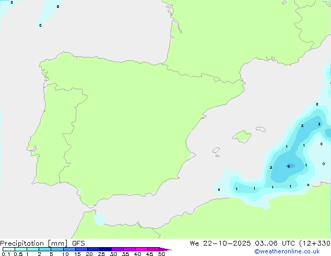Pick the 5–10 mm legend swatch

point(57,249)
